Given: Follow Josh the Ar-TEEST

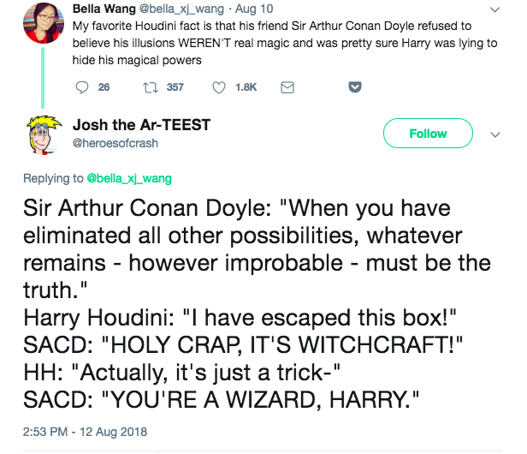Looking at the screenshot, I should tap(427, 134).
